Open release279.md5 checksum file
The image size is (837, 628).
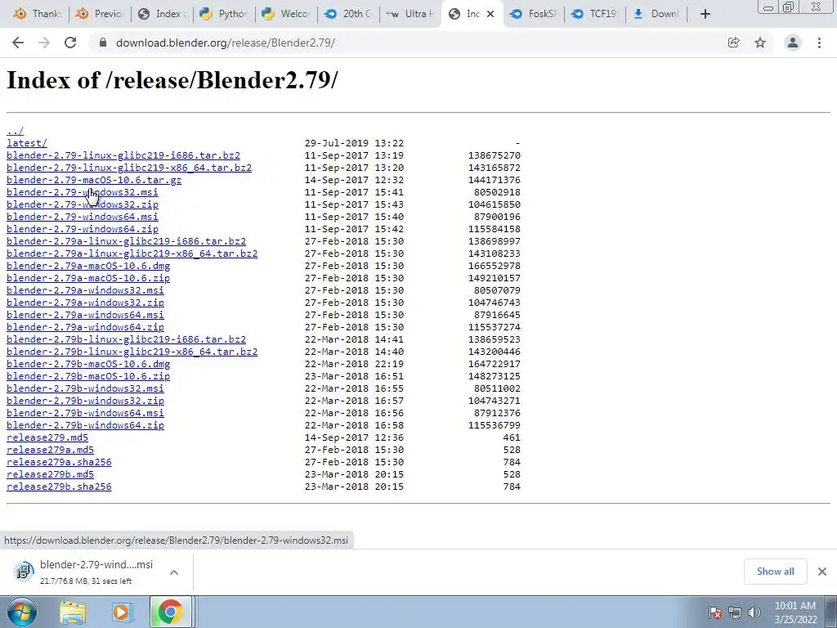point(47,438)
